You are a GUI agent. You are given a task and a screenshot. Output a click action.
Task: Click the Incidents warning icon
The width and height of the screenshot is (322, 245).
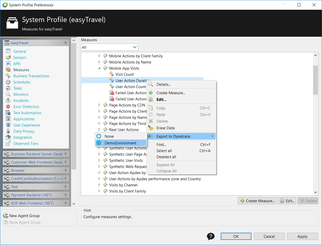point(8,100)
